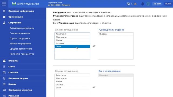Select Оксана in bottom employee list
The height and width of the screenshot is (97, 173).
[x=72, y=85]
